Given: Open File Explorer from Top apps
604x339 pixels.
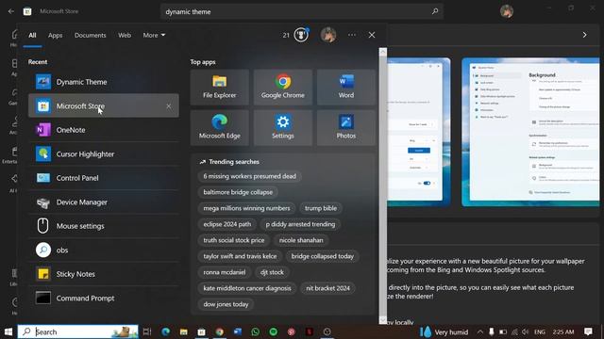Looking at the screenshot, I should (220, 88).
